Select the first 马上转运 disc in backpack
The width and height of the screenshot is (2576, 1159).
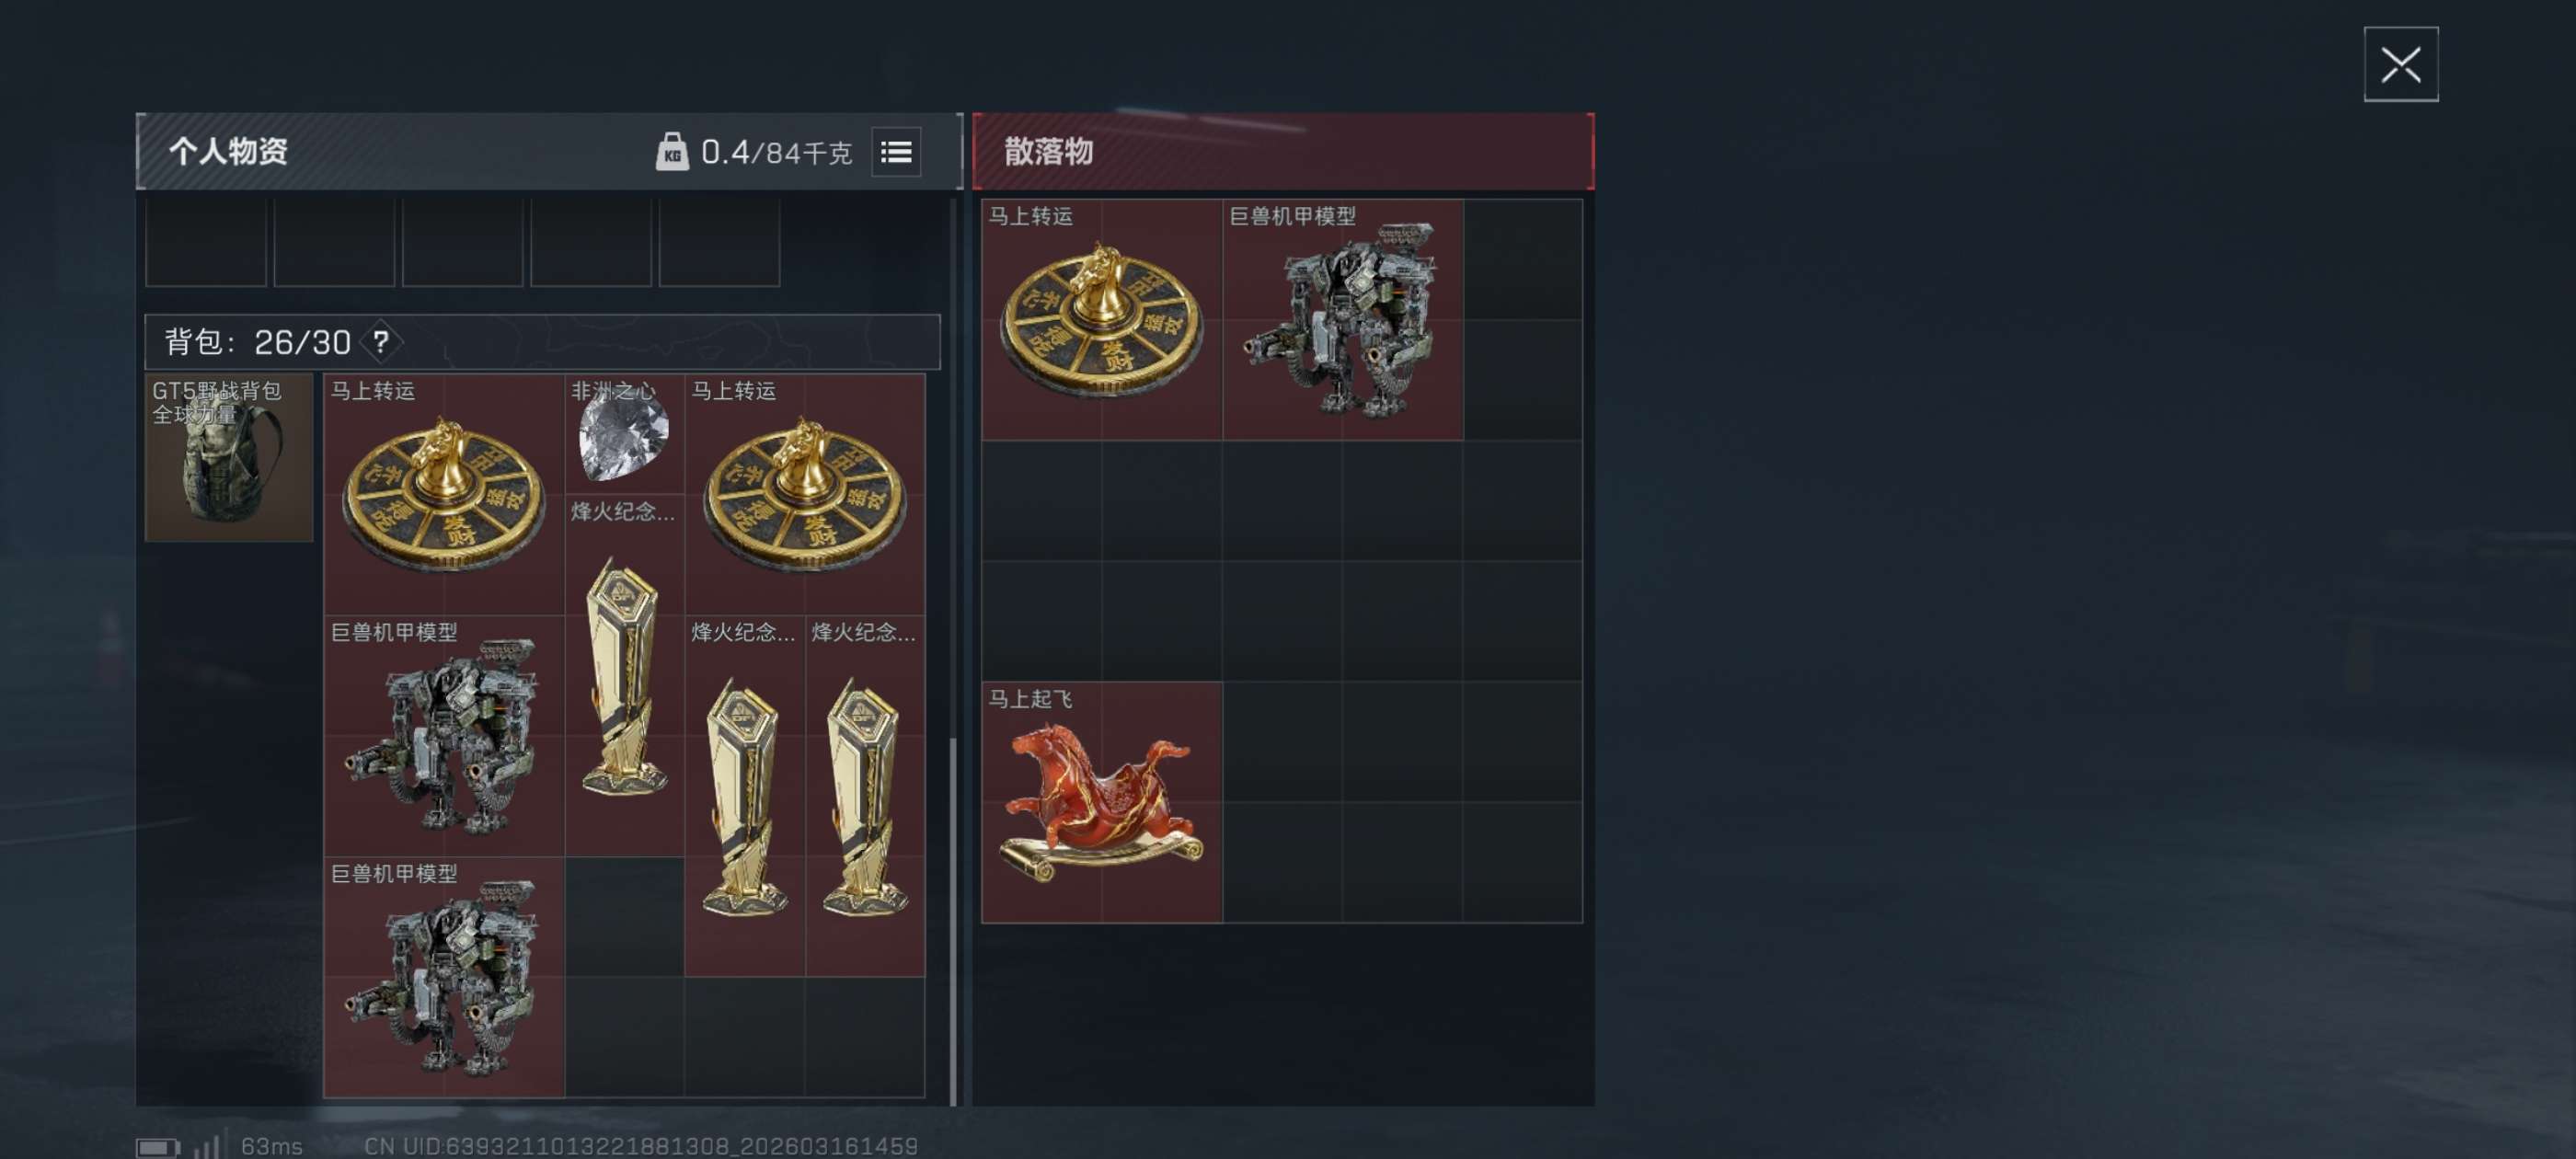tap(444, 494)
